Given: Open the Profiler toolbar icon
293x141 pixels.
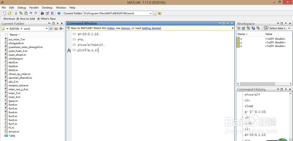Looking at the screenshot, I should click(52, 13).
